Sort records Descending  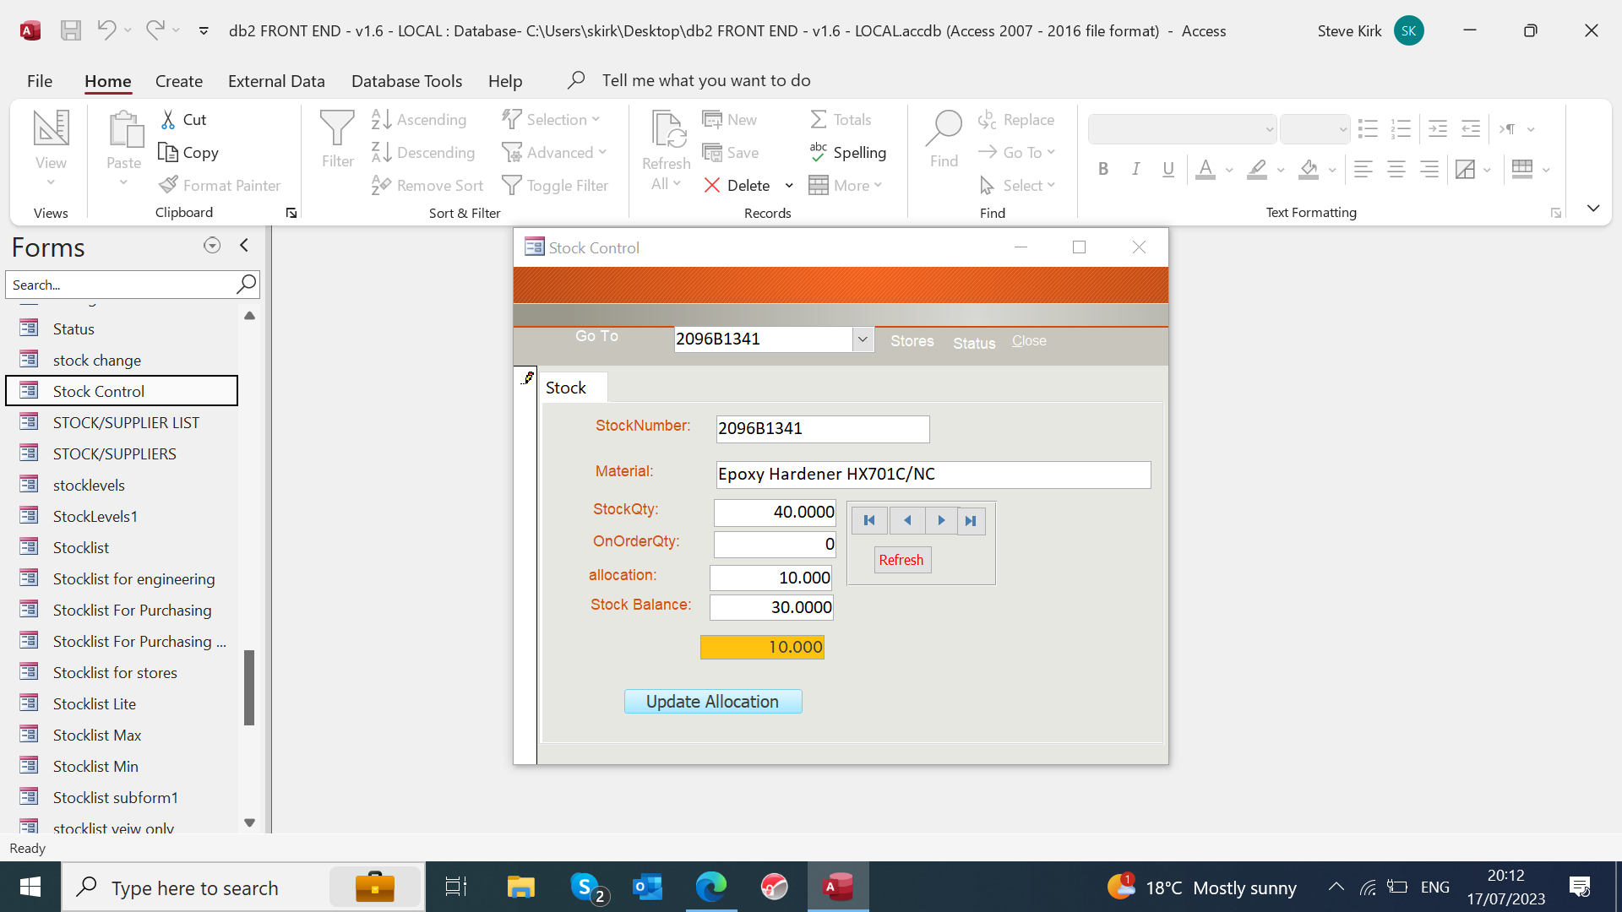(423, 152)
